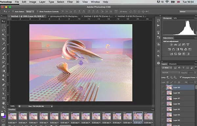The image size is (197, 126).
Task: Open the 3D panel cube icon
Action: (x=159, y=63)
